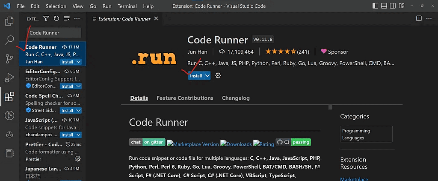Split the editor to the right
The height and width of the screenshot is (181, 438).
coord(419,19)
